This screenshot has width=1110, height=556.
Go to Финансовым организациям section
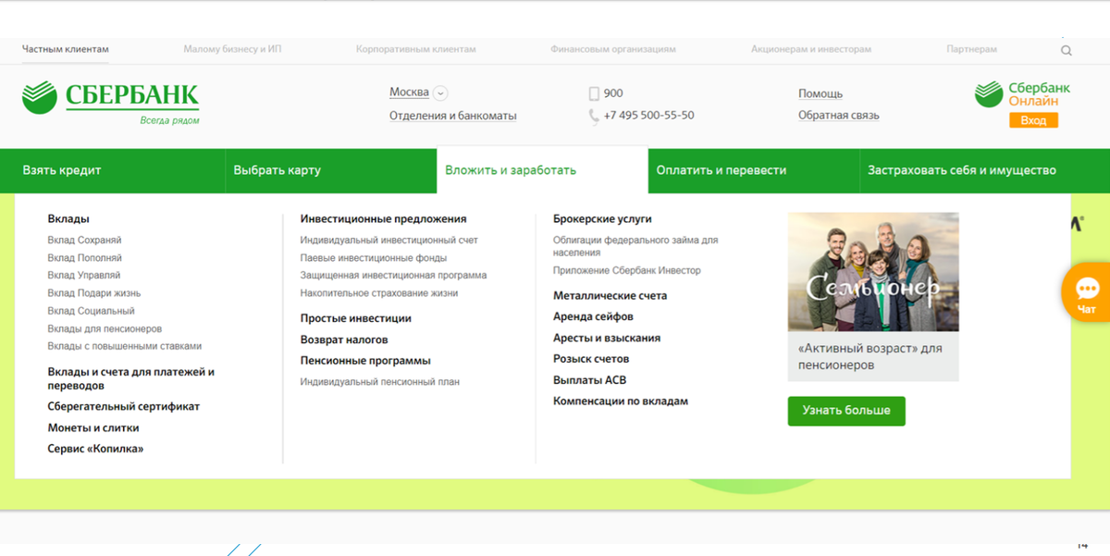(x=613, y=49)
